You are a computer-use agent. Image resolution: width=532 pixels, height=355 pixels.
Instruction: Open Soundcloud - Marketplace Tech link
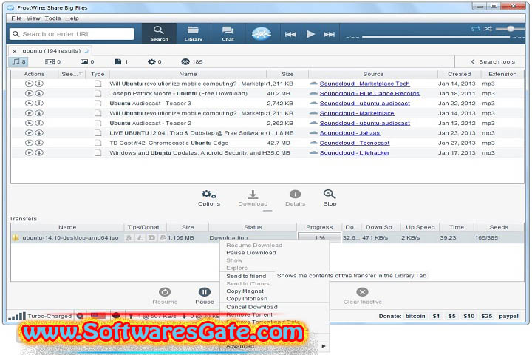coord(364,84)
